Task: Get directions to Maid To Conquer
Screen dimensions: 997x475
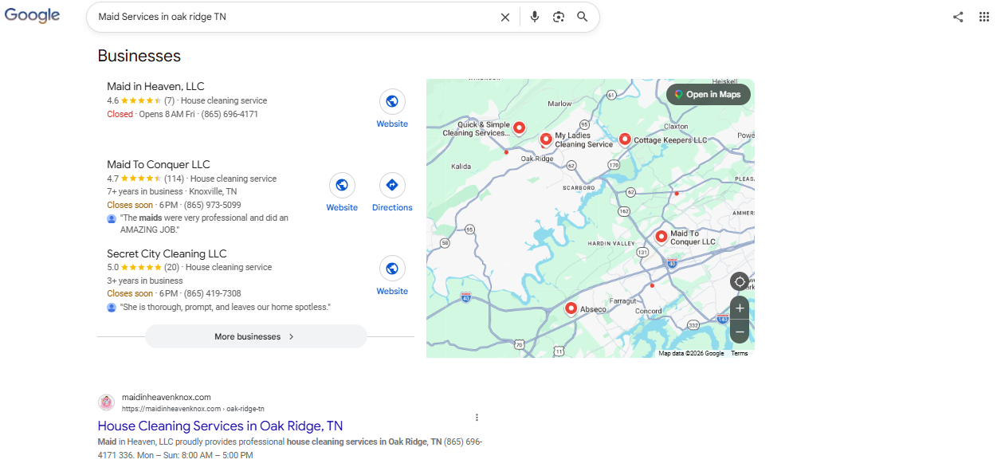Action: (392, 185)
